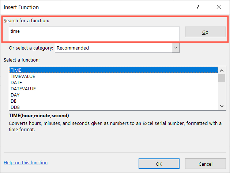Click the list scrollbar up arrow
Viewport: 230px width, 173px height.
[x=222, y=70]
